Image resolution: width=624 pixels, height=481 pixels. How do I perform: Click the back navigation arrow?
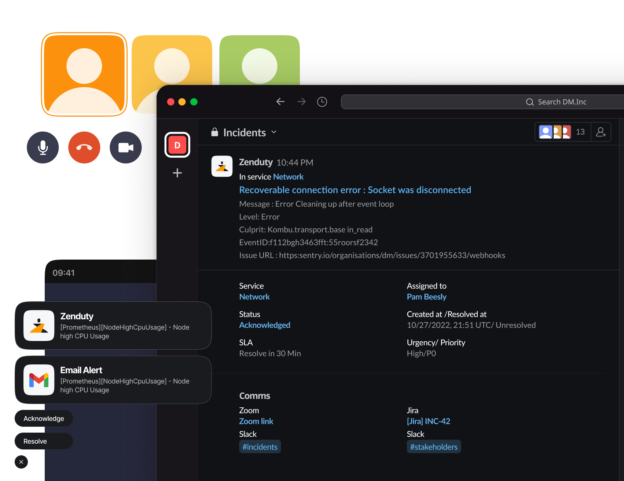coord(280,102)
